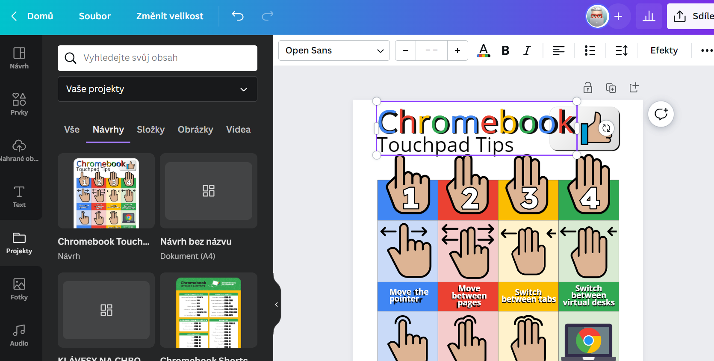The width and height of the screenshot is (714, 361).
Task: Click the font size value field
Action: [x=432, y=50]
